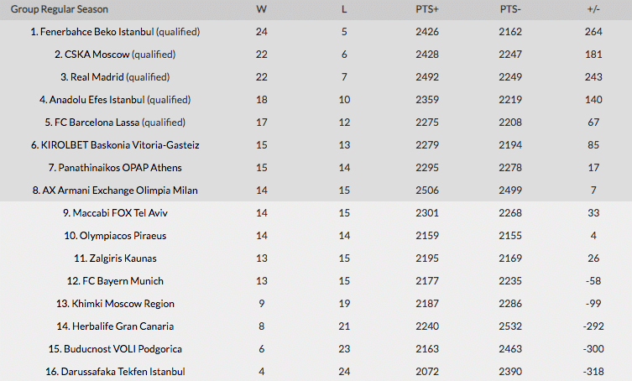Open Darussafaka Tekfen Istanbul team link

[123, 371]
